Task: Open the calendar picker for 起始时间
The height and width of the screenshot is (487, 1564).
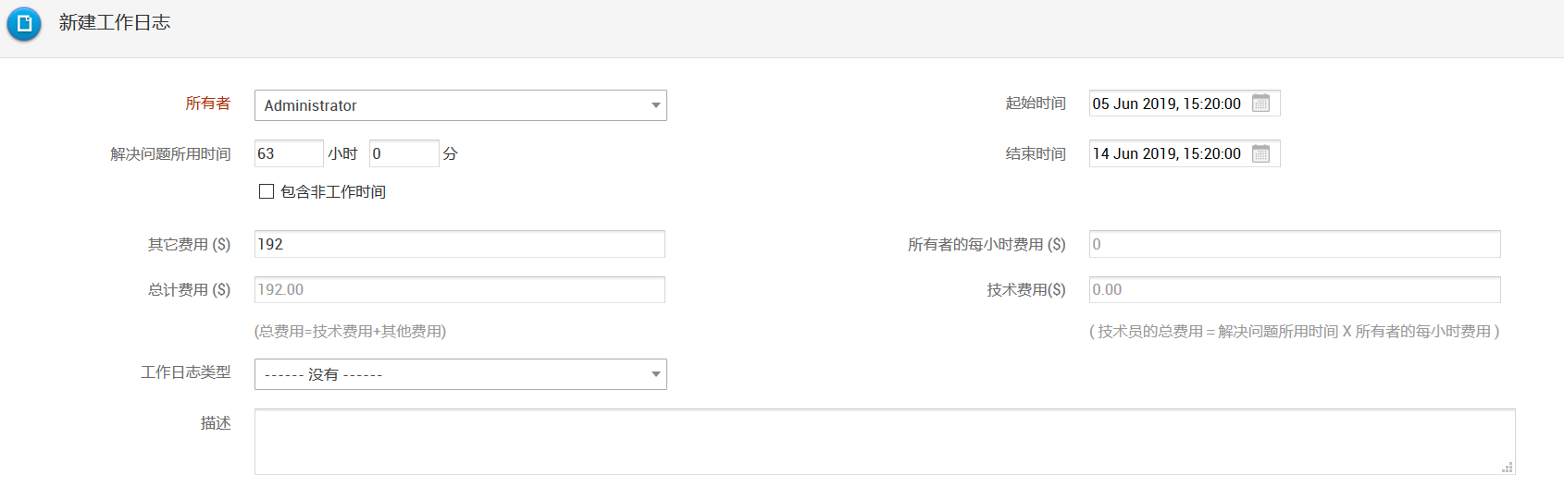Action: pos(1260,103)
